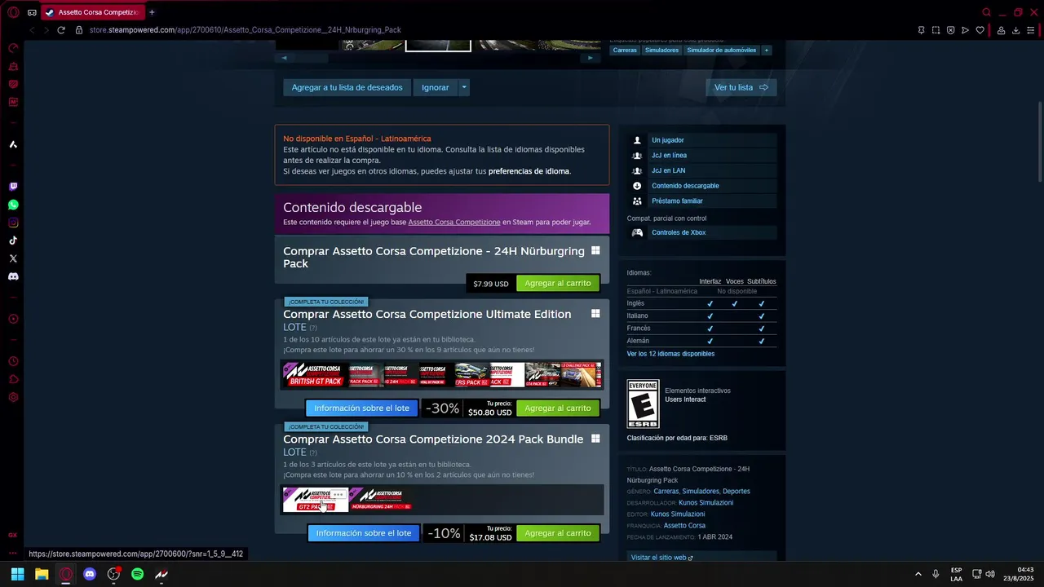Open the Discord sidebar icon
This screenshot has width=1044, height=587.
pyautogui.click(x=13, y=276)
